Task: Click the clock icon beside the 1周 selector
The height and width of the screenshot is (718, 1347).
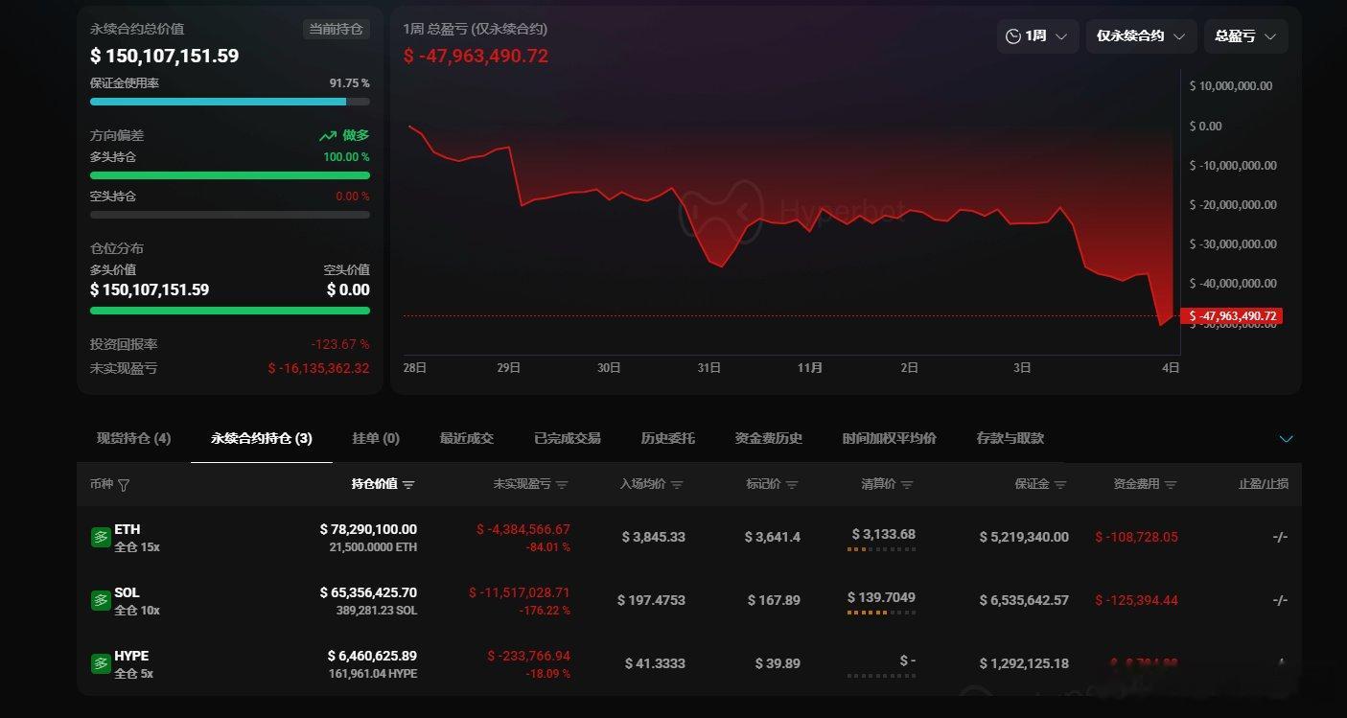Action: pyautogui.click(x=1013, y=36)
